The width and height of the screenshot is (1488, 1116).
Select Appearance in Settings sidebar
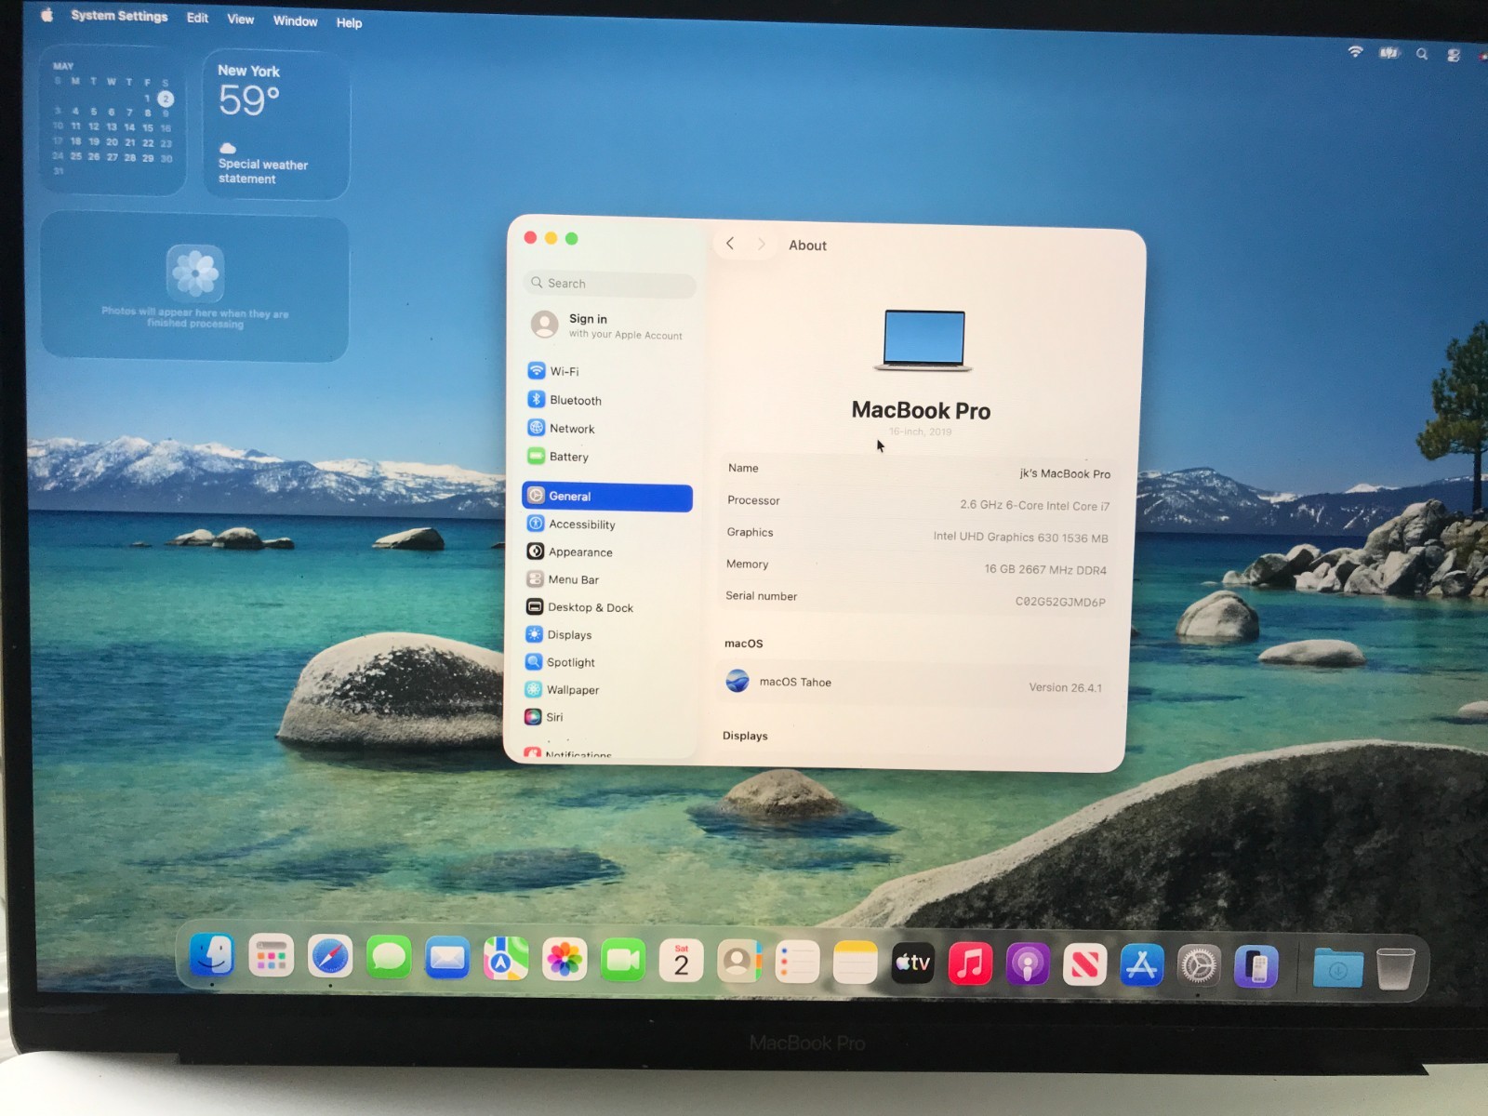[x=607, y=552]
